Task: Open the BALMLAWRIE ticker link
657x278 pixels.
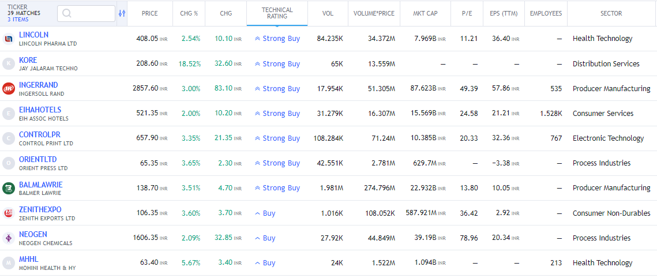Action: tap(40, 185)
